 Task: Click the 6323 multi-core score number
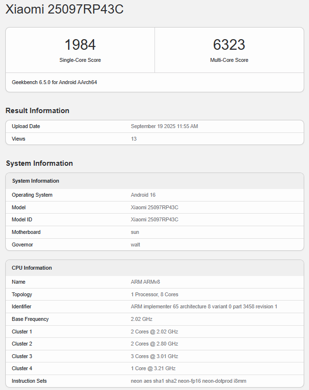point(229,44)
